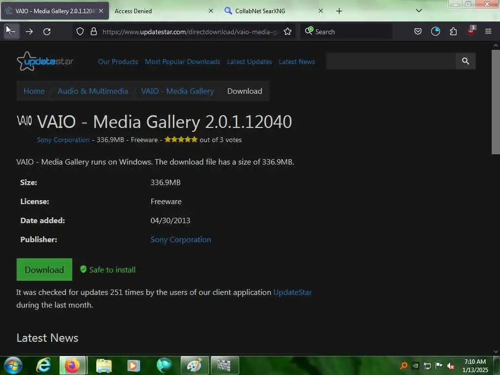Open the Windows Start button
This screenshot has height=375, width=500.
click(x=13, y=365)
